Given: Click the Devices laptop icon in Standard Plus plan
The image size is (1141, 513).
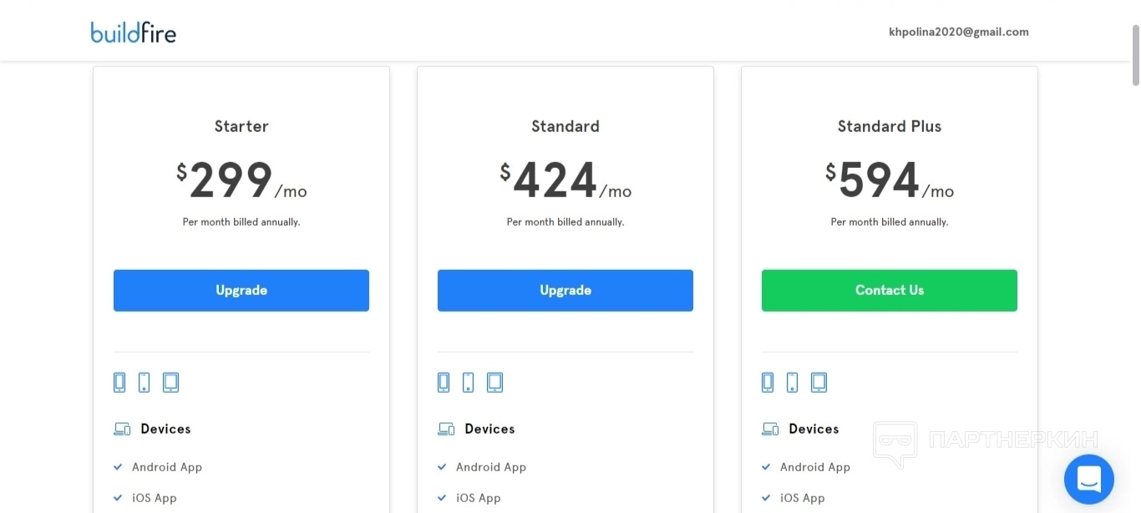Looking at the screenshot, I should click(770, 429).
